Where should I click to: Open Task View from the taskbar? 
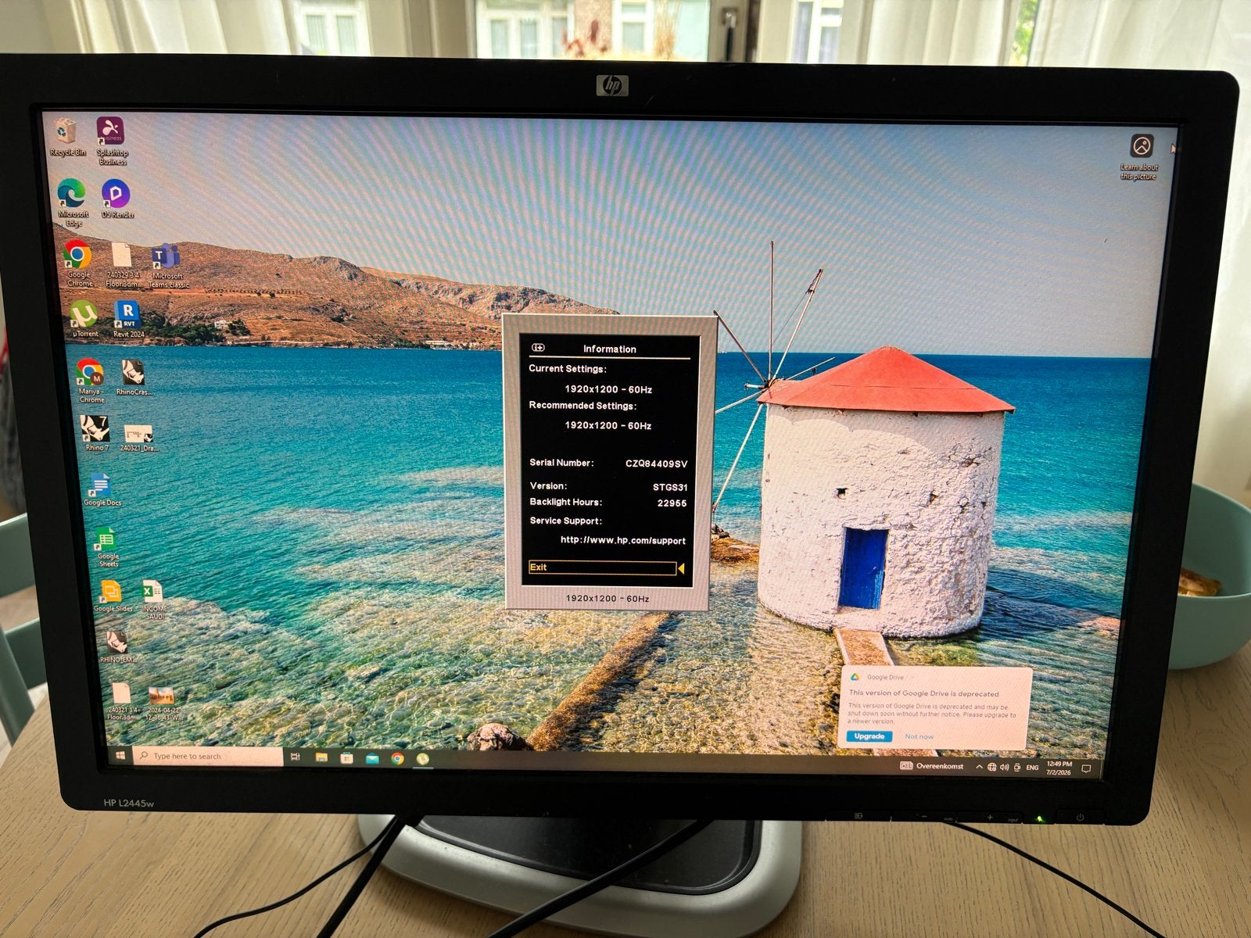(296, 757)
